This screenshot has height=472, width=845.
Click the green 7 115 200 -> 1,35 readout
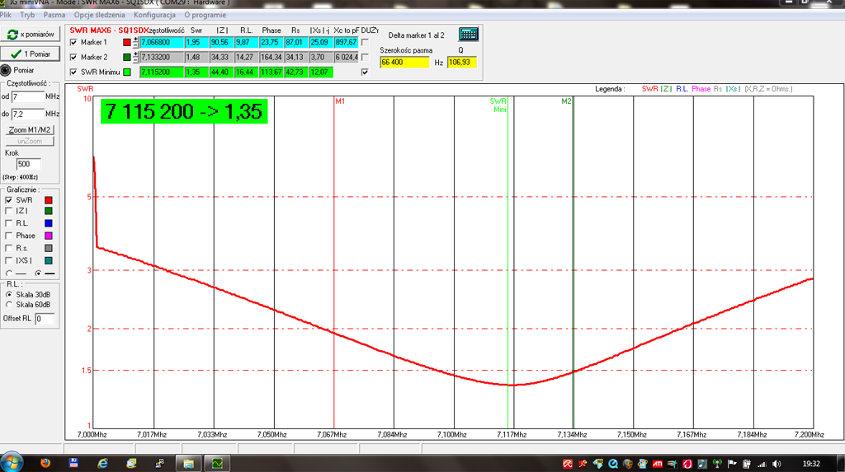184,111
